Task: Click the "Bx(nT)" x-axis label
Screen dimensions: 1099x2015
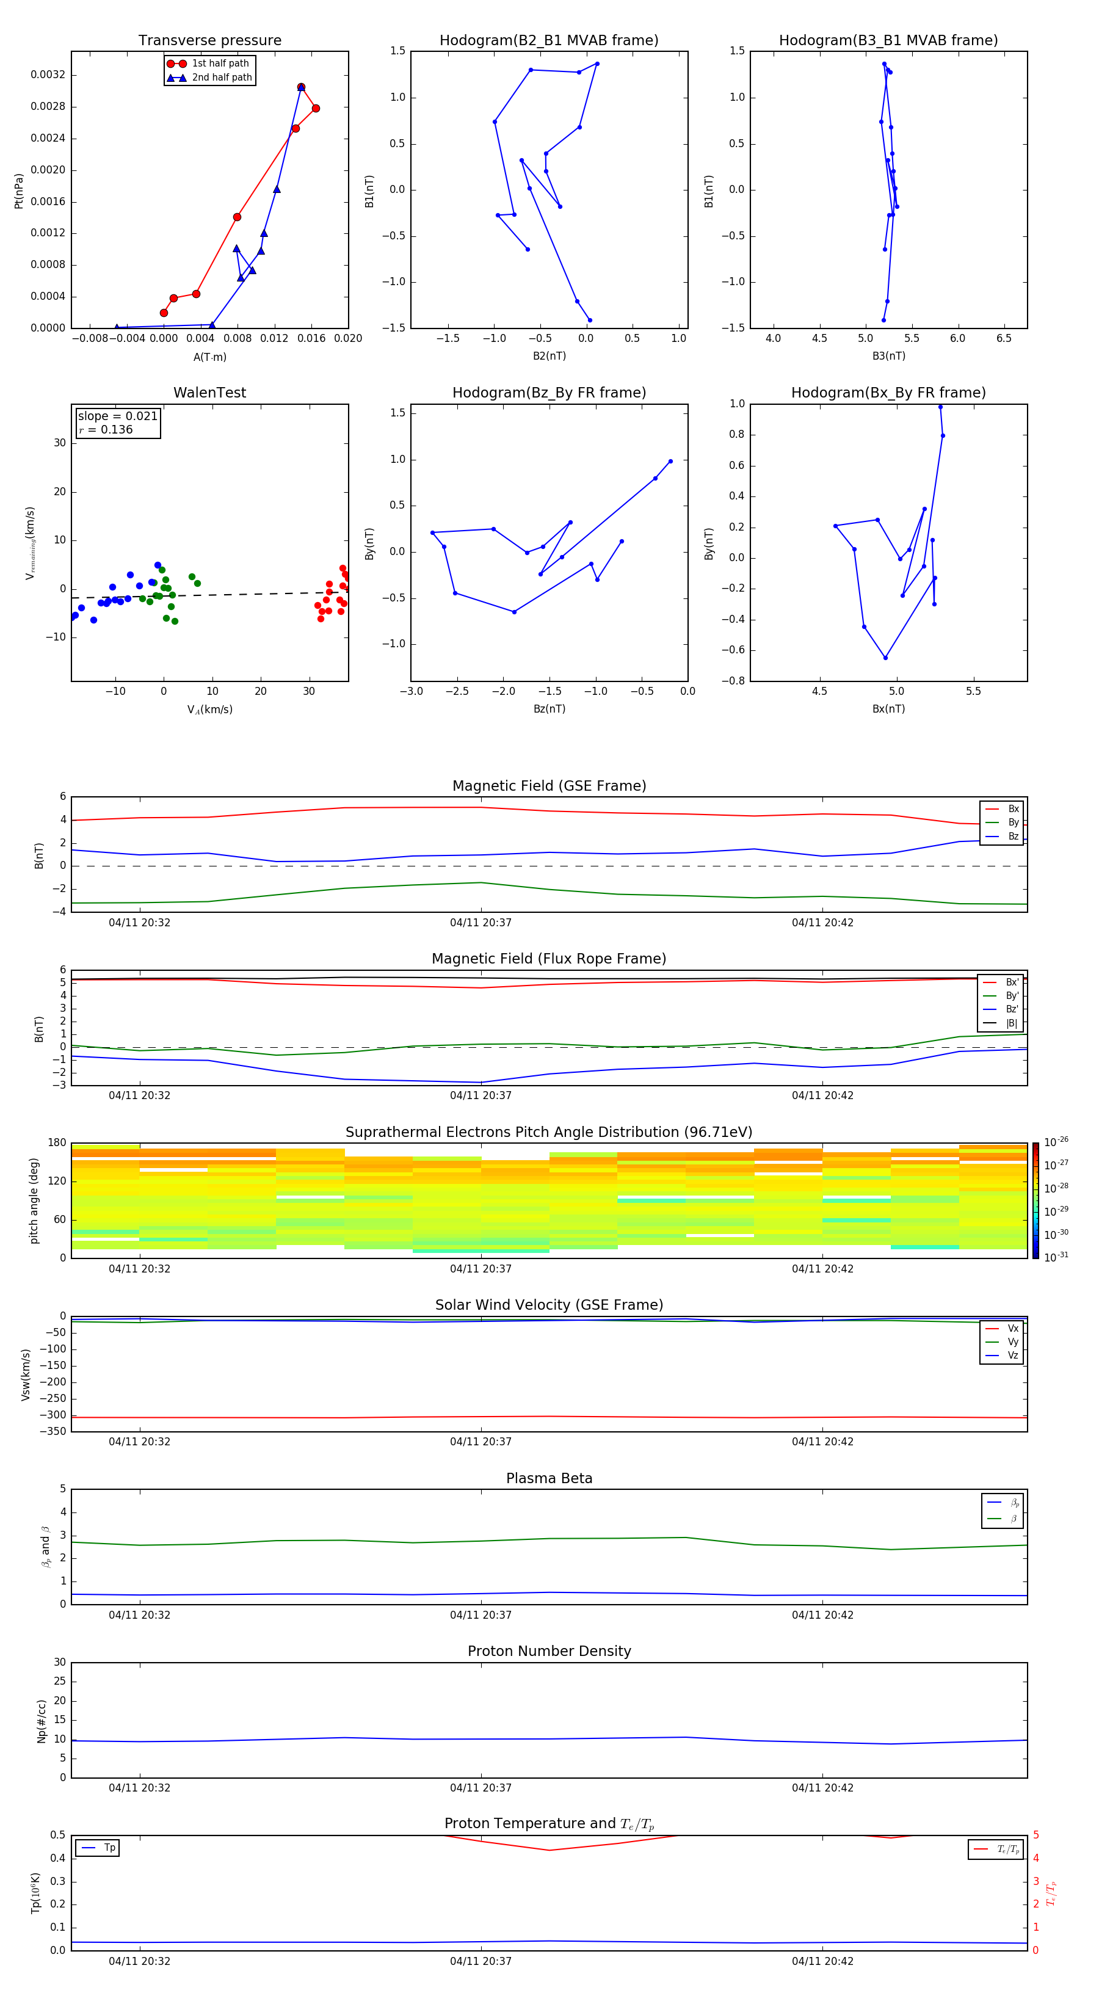Action: tap(888, 709)
